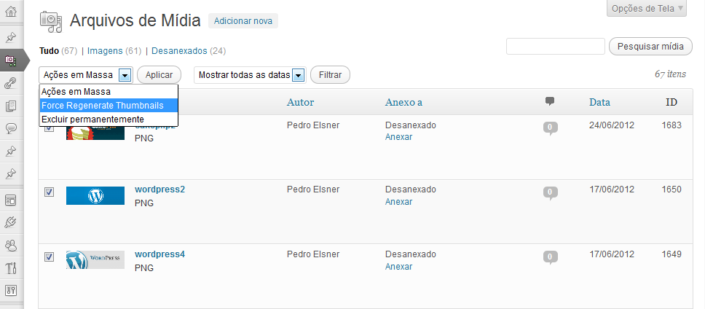Open the Tools icon in sidebar
Viewport: 705px width, 309px height.
point(11,268)
